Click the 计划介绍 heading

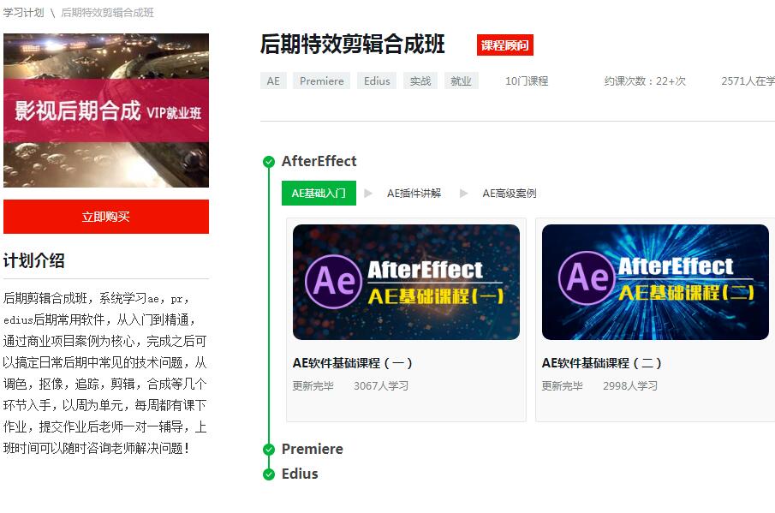(x=34, y=260)
